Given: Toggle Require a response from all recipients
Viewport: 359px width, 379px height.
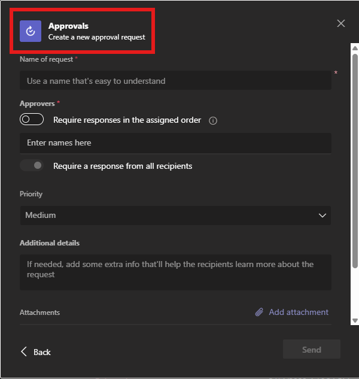Looking at the screenshot, I should click(32, 166).
